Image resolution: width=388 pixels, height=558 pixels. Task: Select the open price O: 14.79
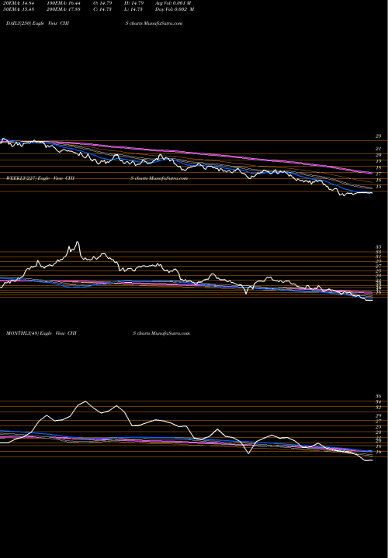[x=102, y=3]
